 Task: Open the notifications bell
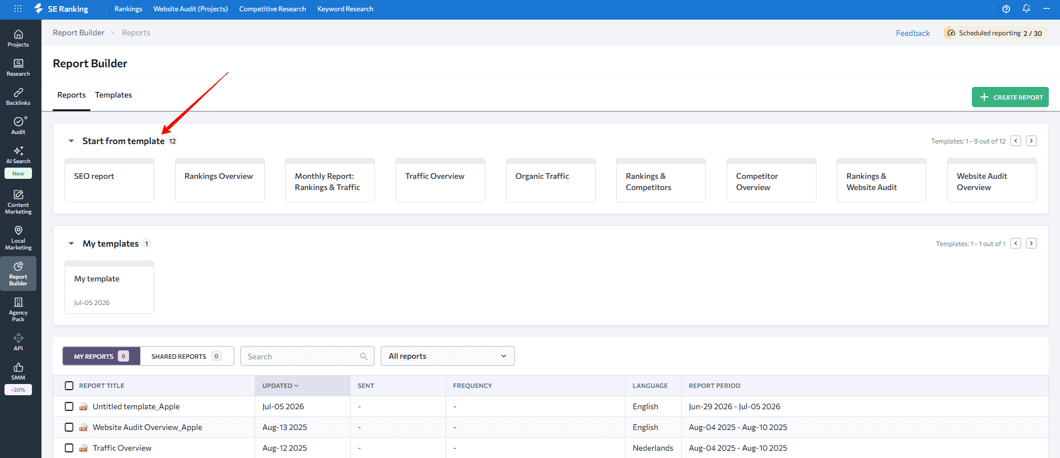coord(1026,8)
